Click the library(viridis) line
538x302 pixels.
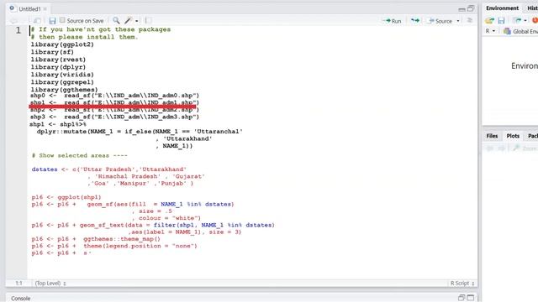[62, 75]
